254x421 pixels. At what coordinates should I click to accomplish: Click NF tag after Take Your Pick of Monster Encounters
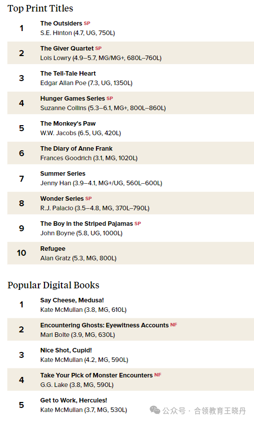click(157, 375)
